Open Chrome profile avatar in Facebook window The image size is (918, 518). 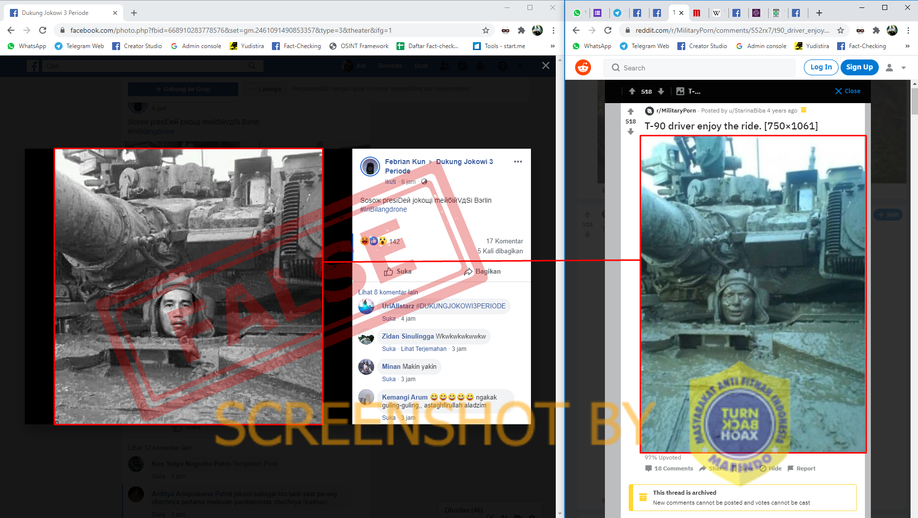pos(537,30)
